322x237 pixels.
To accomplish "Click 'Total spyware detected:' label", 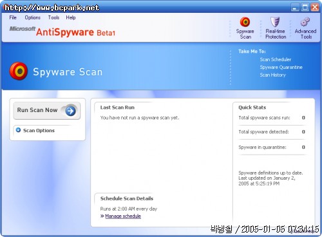I will 263,132.
